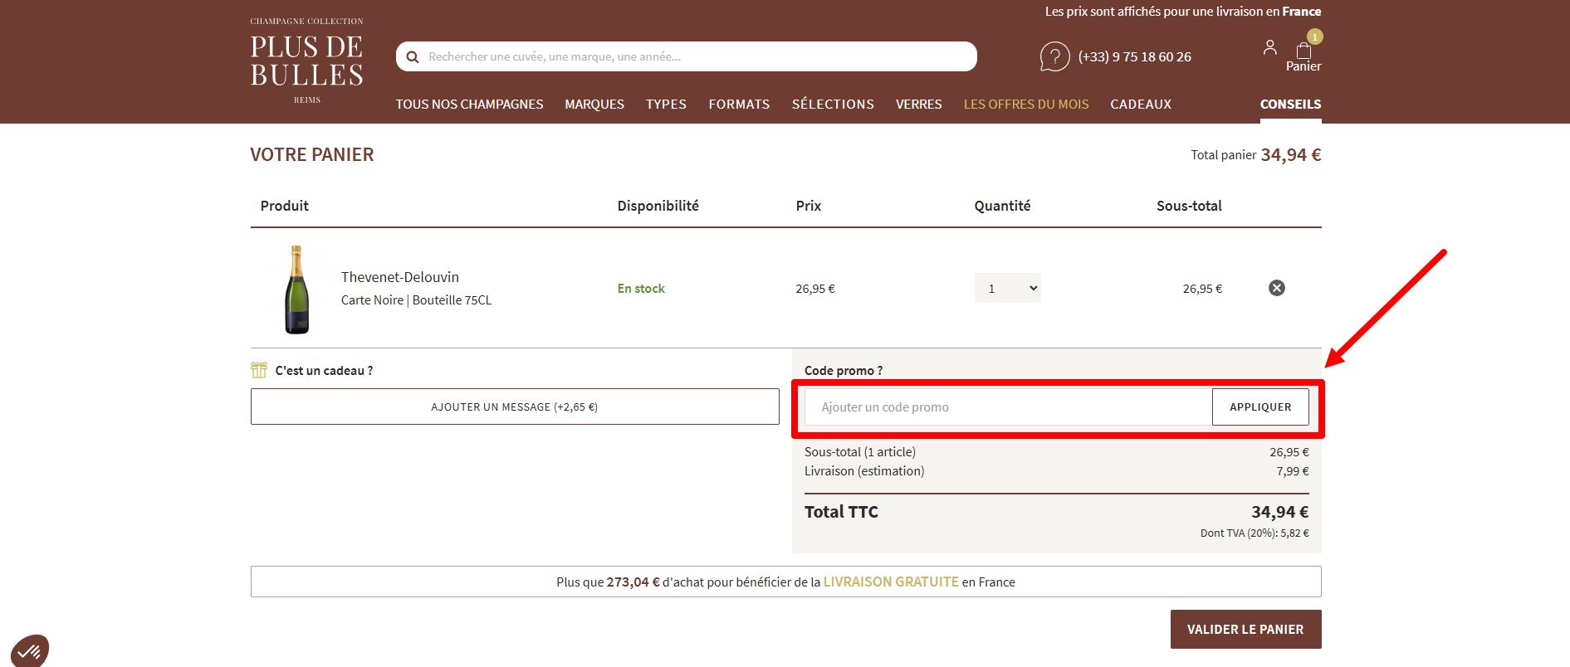Viewport: 1570px width, 667px height.
Task: Click the Thevenet-Delouvin bottle thumbnail
Action: 296,289
